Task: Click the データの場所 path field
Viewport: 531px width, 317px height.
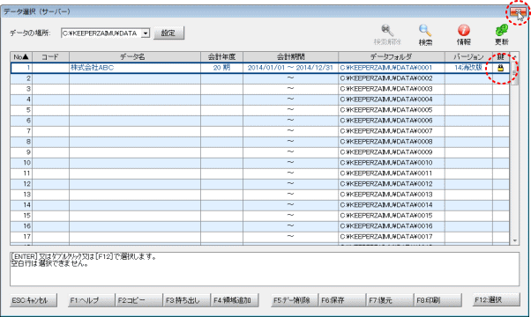Action: (x=101, y=33)
